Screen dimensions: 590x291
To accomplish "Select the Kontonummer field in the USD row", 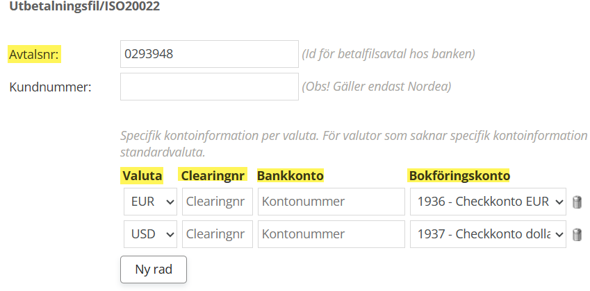I will pos(331,235).
